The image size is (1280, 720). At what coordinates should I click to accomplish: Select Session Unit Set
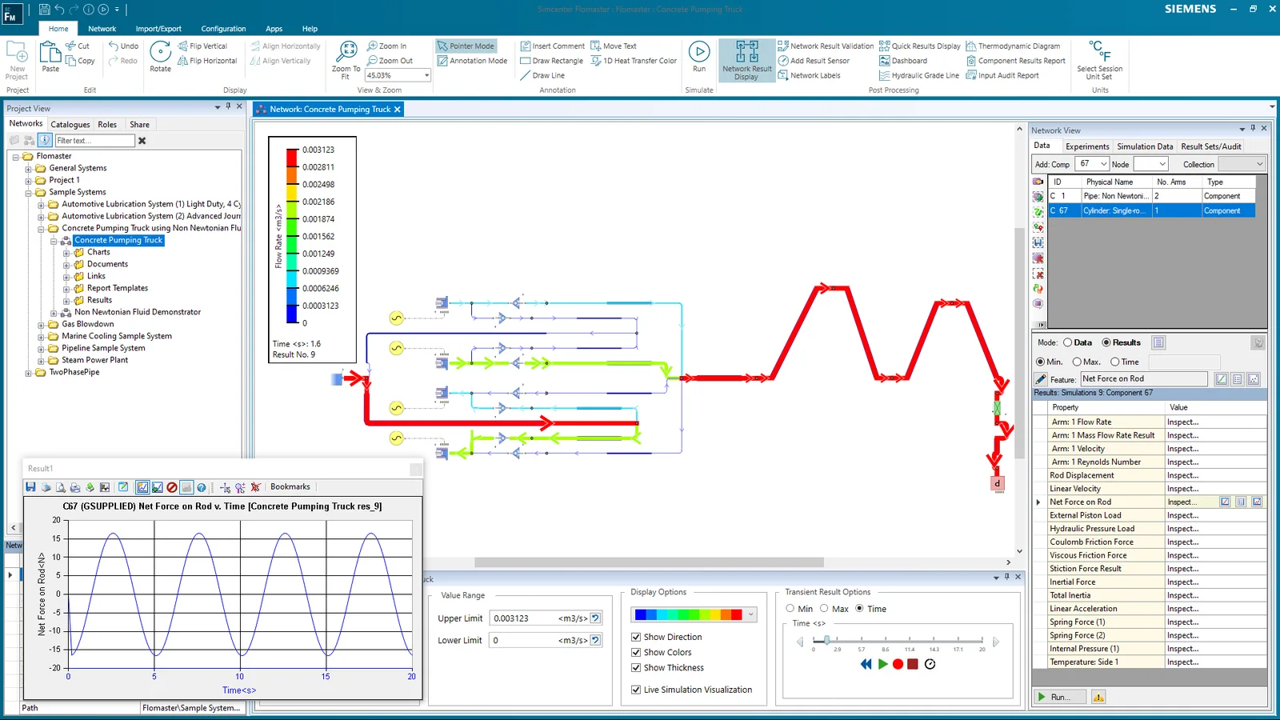tap(1100, 61)
